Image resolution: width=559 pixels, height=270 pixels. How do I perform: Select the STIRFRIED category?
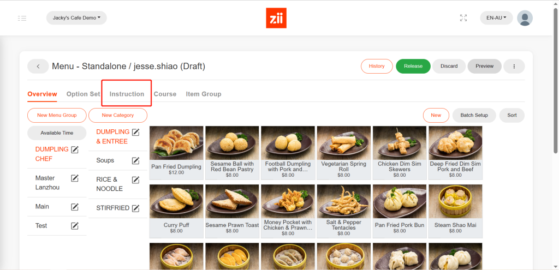click(x=112, y=208)
